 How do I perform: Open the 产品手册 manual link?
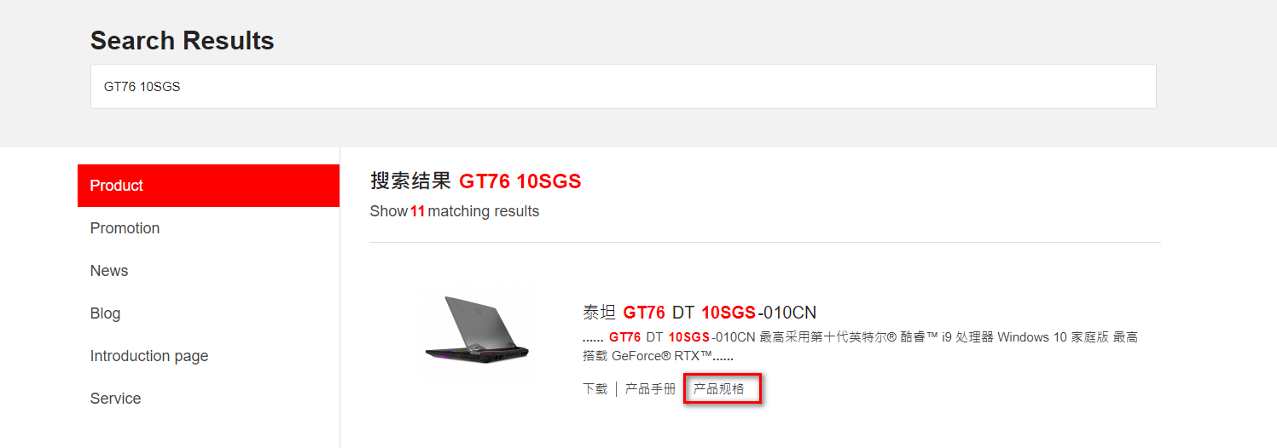pos(650,389)
